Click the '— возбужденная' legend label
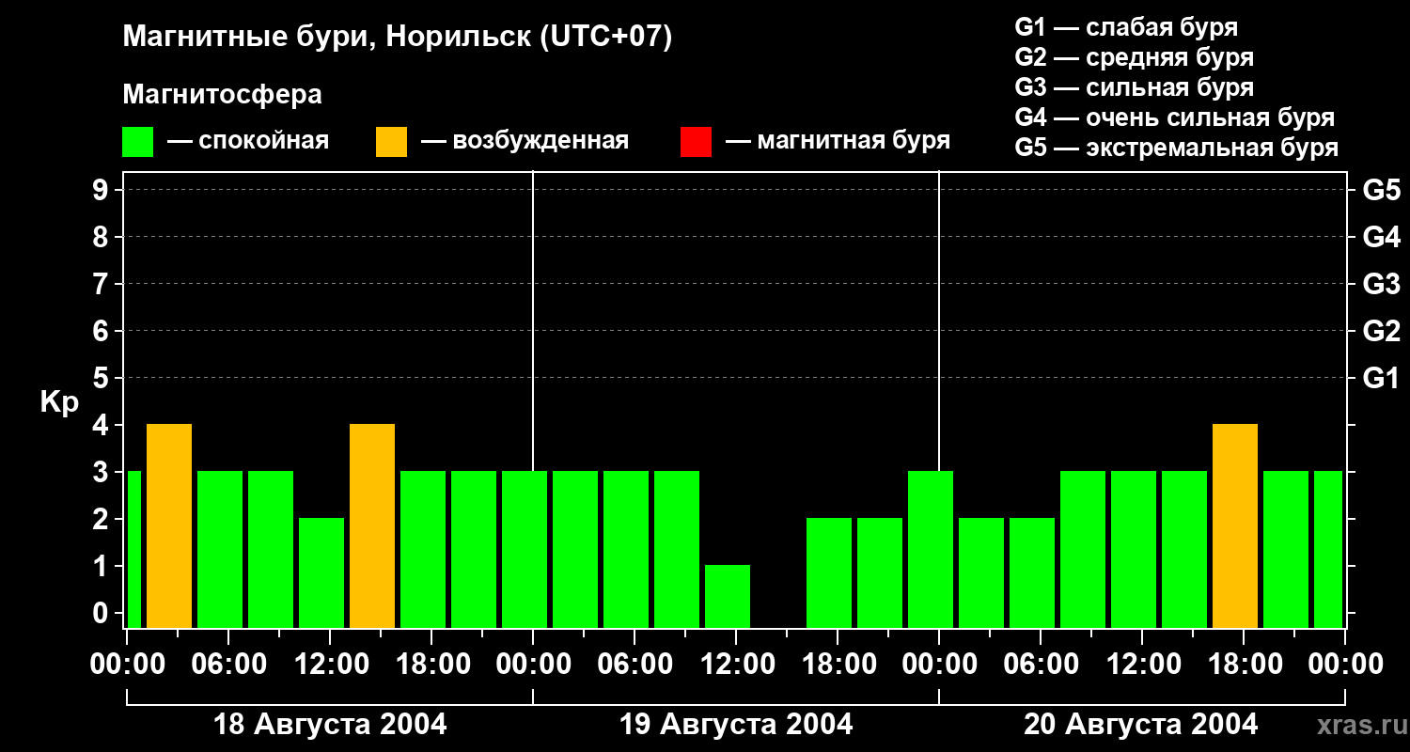 [x=525, y=141]
